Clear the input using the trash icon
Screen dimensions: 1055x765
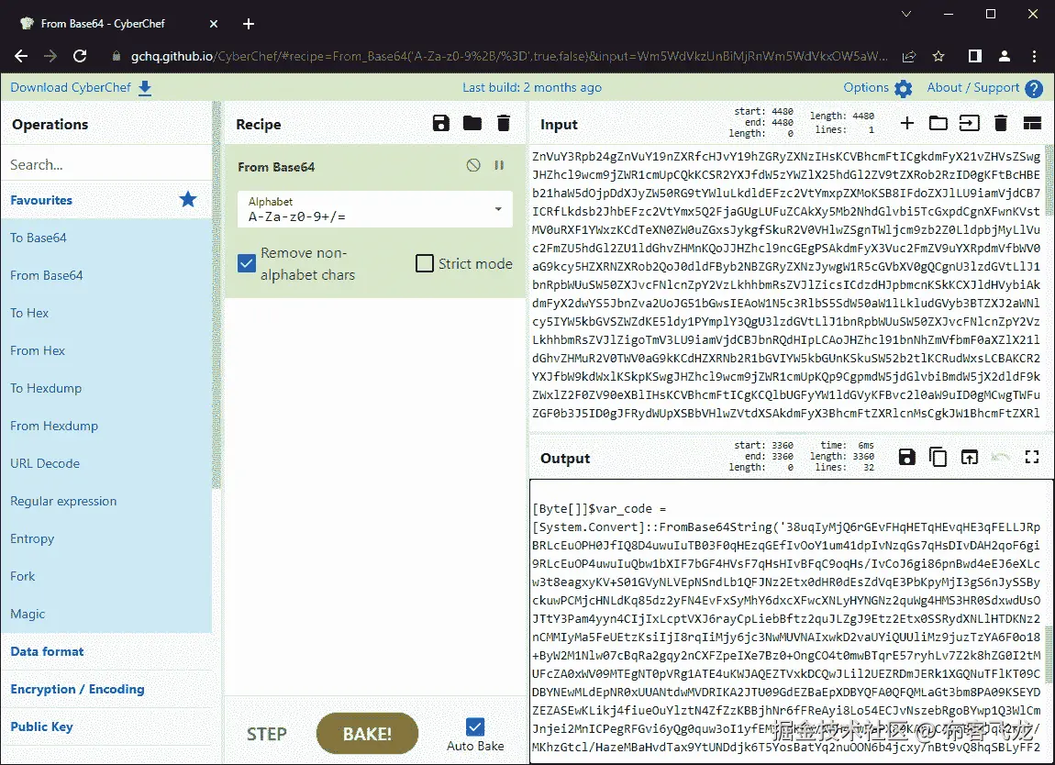(1000, 122)
